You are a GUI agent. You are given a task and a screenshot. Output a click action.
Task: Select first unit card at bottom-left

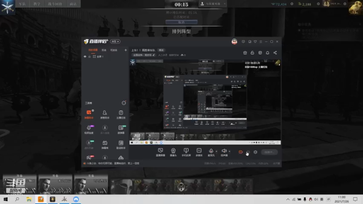click(x=20, y=184)
